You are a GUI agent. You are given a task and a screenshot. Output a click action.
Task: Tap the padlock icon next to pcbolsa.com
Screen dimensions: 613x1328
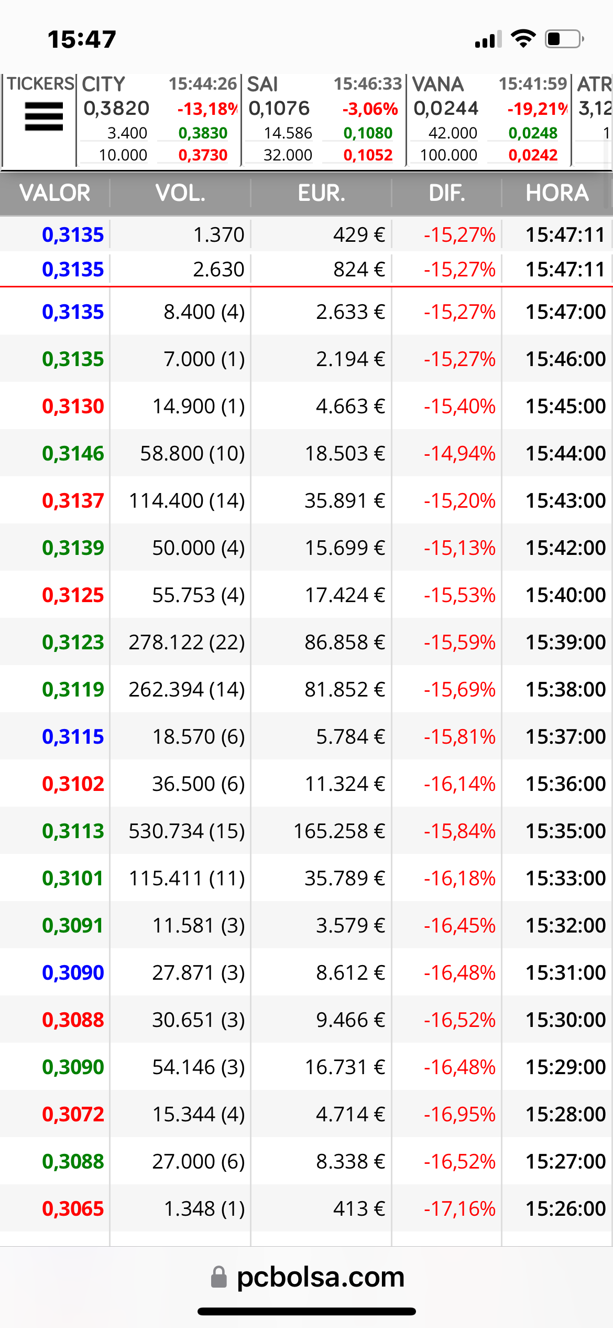coord(218,1277)
